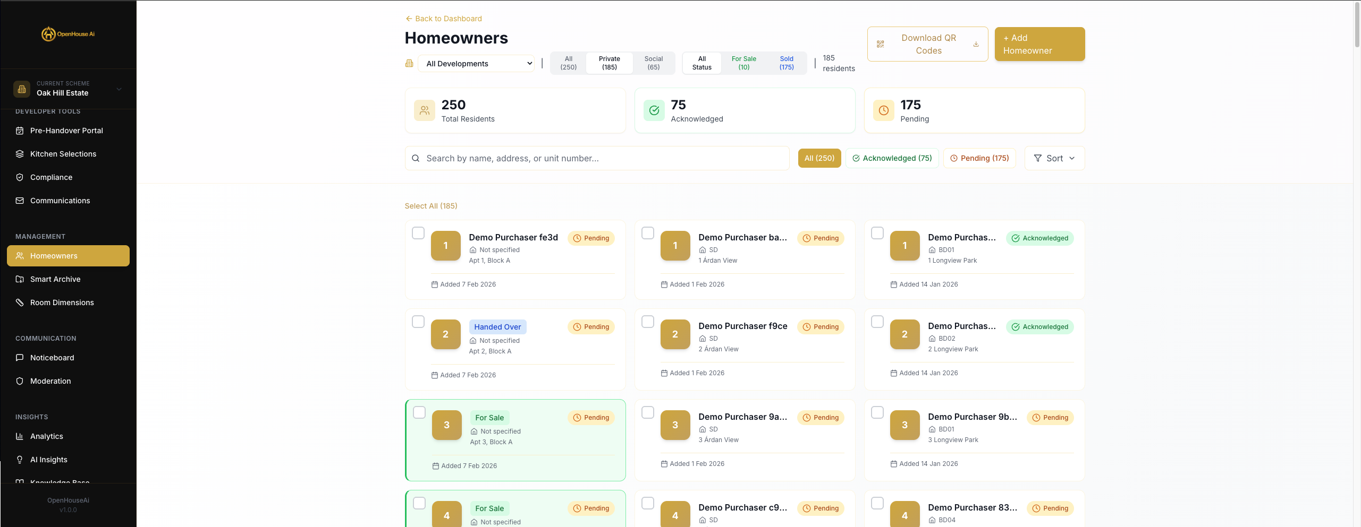Check the checkbox on Demo Purchaser fe3d card
The image size is (1361, 527).
point(419,232)
